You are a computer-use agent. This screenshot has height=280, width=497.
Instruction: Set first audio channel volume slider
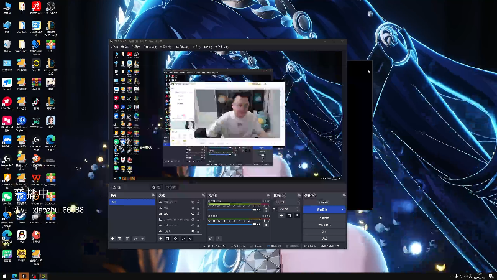pyautogui.click(x=232, y=210)
